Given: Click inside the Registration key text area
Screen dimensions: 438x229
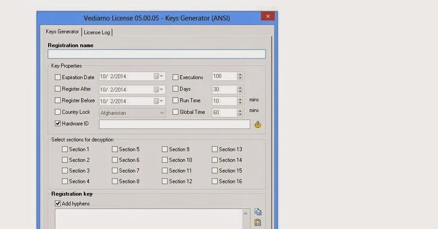Looking at the screenshot, I should point(149,219).
